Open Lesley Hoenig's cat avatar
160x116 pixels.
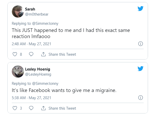(x=18, y=72)
